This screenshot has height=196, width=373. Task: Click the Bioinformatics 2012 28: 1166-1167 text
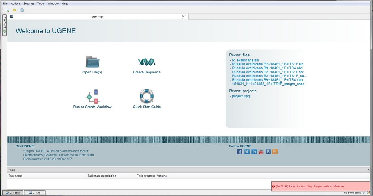pyautogui.click(x=48, y=159)
